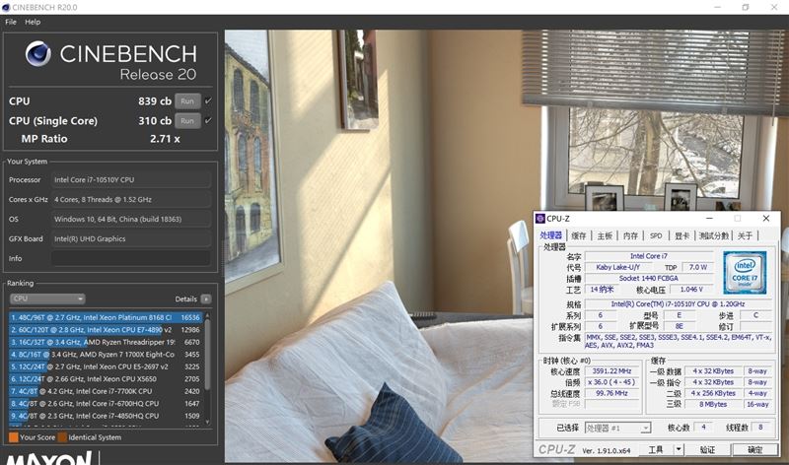Toggle the CPU test checkbox
The width and height of the screenshot is (789, 465).
click(x=208, y=101)
